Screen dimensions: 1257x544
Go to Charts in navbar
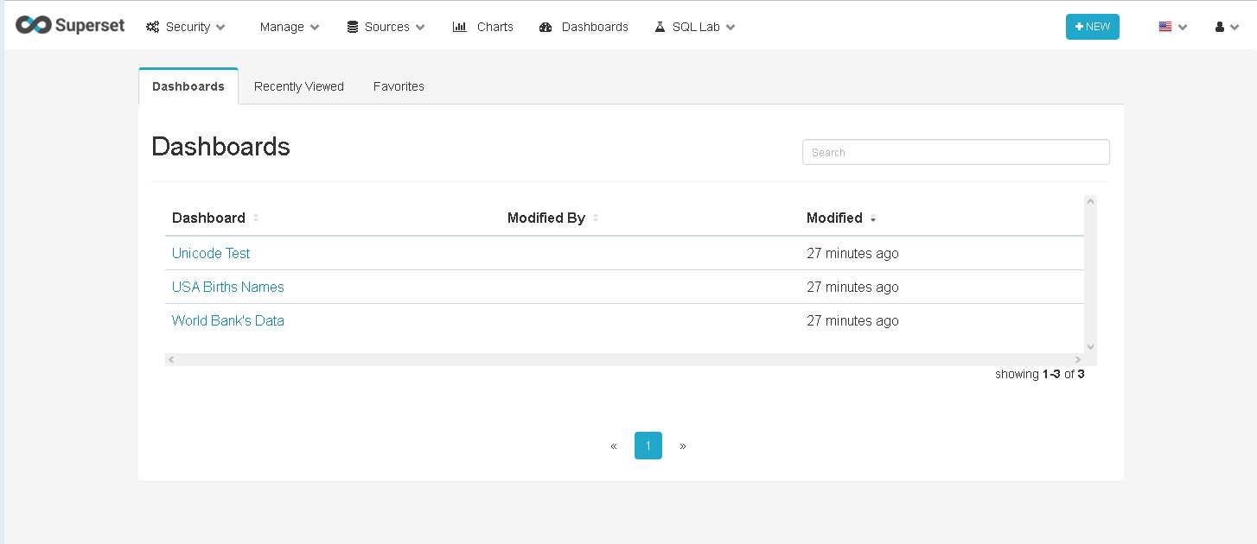tap(483, 27)
